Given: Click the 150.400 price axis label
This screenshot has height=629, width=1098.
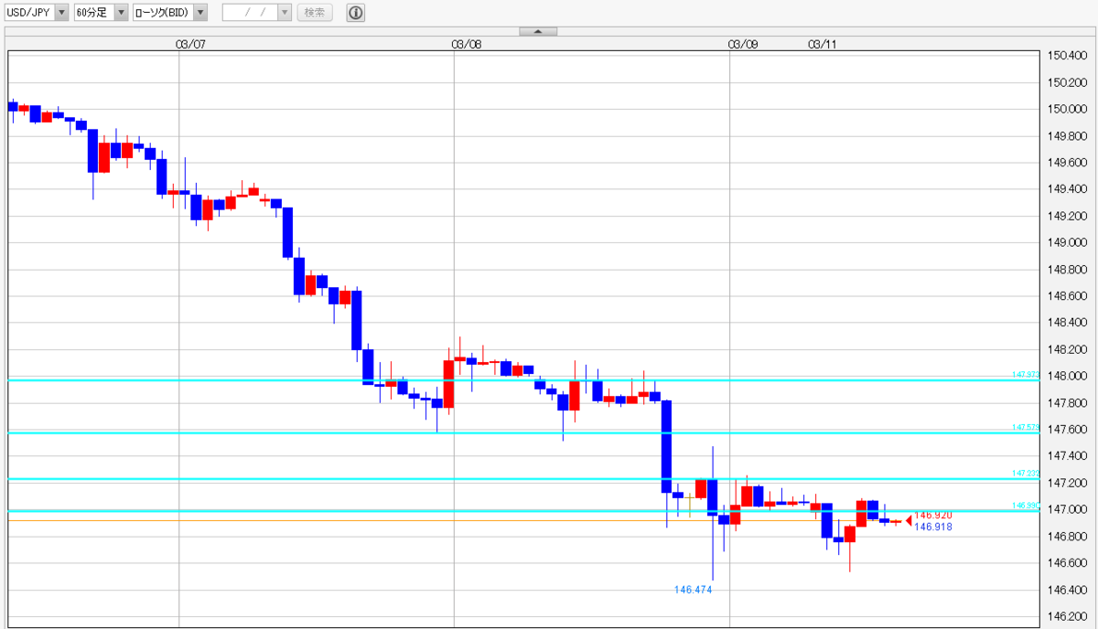Looking at the screenshot, I should 1066,56.
